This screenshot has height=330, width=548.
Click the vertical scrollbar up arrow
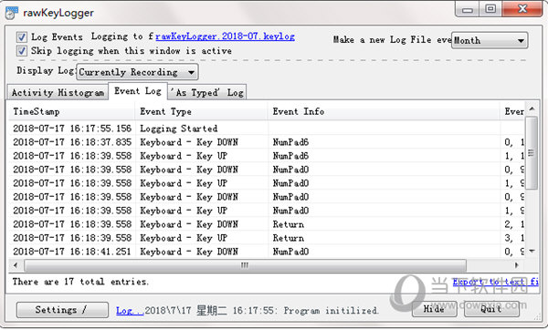pyautogui.click(x=532, y=109)
